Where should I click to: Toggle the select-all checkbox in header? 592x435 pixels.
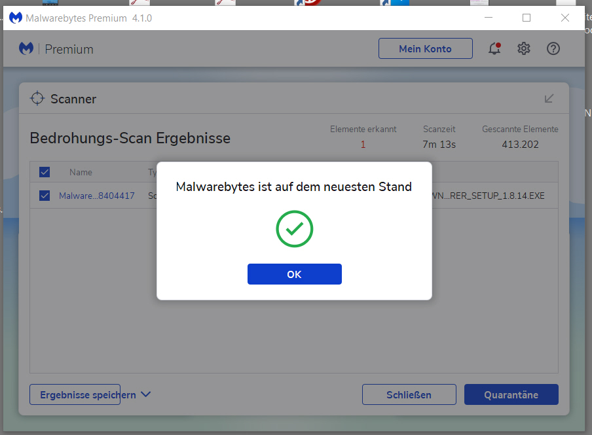click(x=45, y=172)
